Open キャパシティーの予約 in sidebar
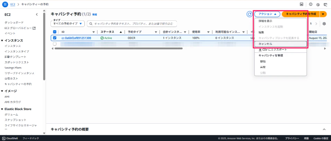 (18, 84)
